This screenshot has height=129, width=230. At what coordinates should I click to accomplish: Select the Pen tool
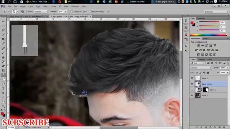pos(3,84)
